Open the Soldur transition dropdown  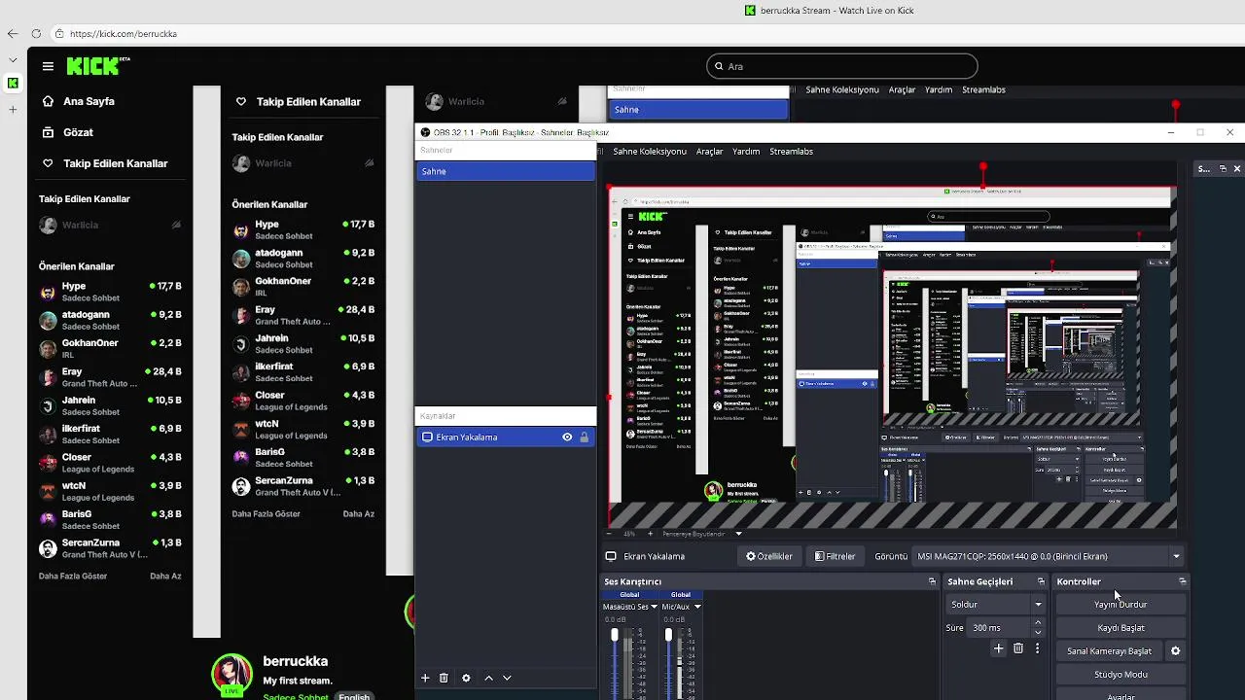click(x=997, y=605)
